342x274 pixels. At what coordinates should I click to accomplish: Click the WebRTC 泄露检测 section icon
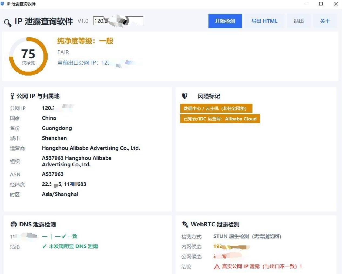[185, 224]
